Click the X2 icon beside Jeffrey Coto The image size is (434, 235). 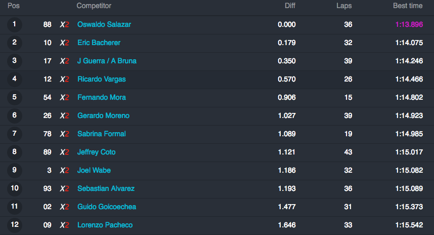pos(64,152)
